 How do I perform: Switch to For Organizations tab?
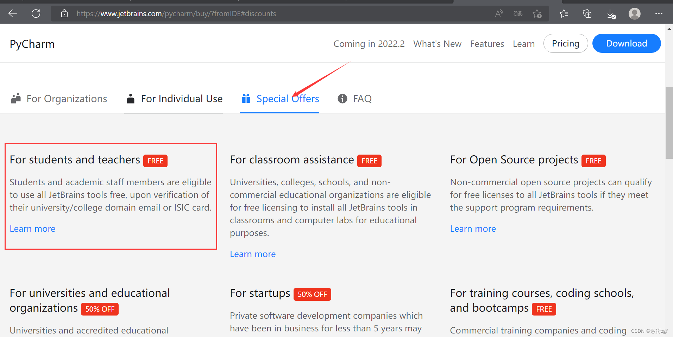(59, 99)
